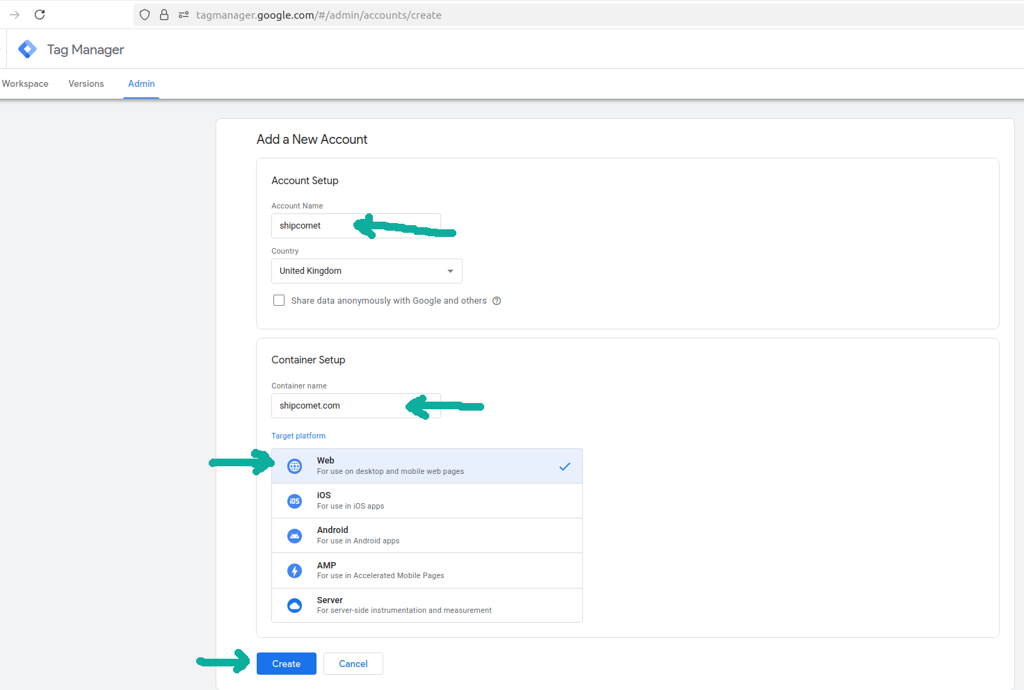1024x690 pixels.
Task: Enable Share data anonymously checkbox
Action: [x=279, y=300]
